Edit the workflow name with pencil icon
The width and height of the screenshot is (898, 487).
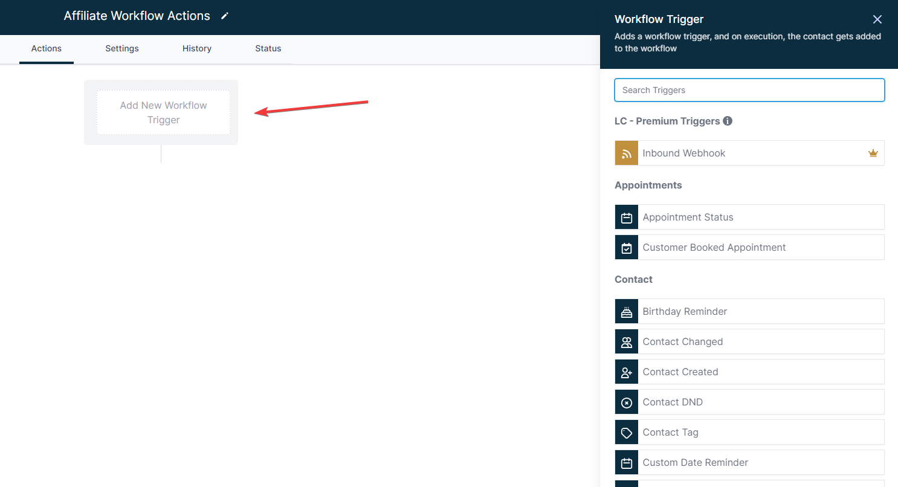(x=225, y=16)
